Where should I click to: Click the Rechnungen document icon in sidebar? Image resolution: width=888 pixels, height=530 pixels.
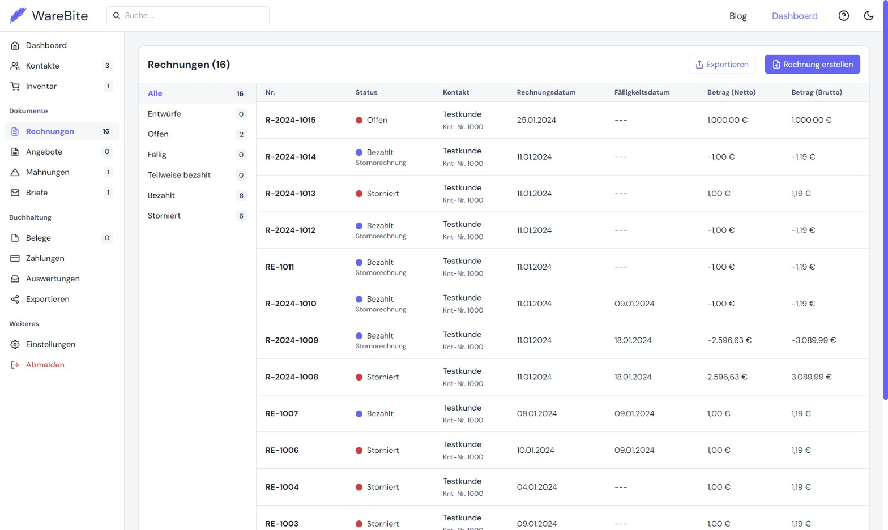point(15,131)
